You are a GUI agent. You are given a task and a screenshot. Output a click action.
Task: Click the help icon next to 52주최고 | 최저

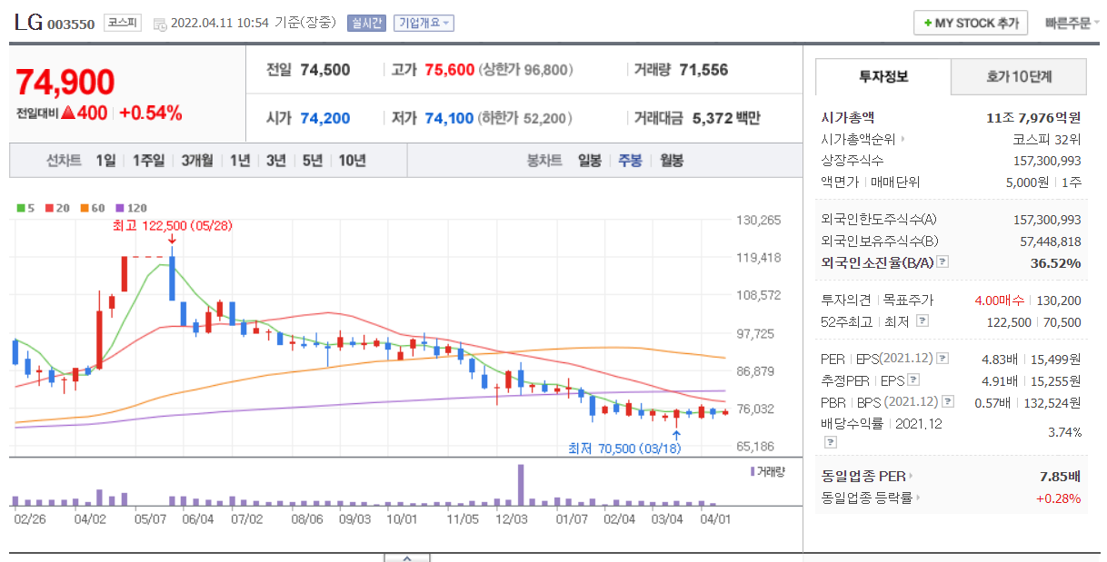tap(922, 321)
